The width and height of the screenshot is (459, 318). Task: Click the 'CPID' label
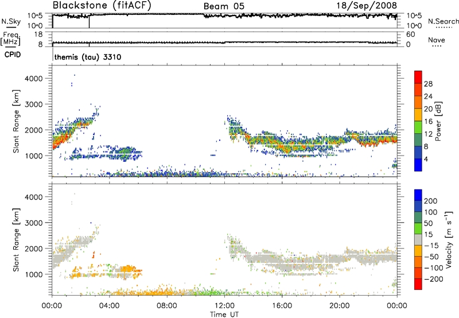[13, 55]
